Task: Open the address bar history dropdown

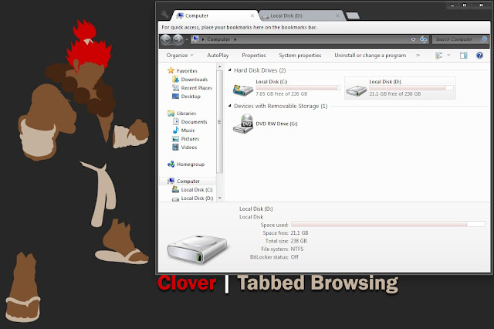Action: 413,39
